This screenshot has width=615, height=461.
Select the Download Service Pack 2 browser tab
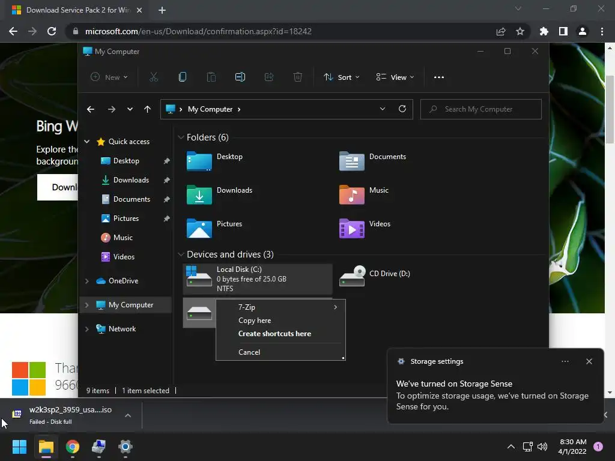77,10
